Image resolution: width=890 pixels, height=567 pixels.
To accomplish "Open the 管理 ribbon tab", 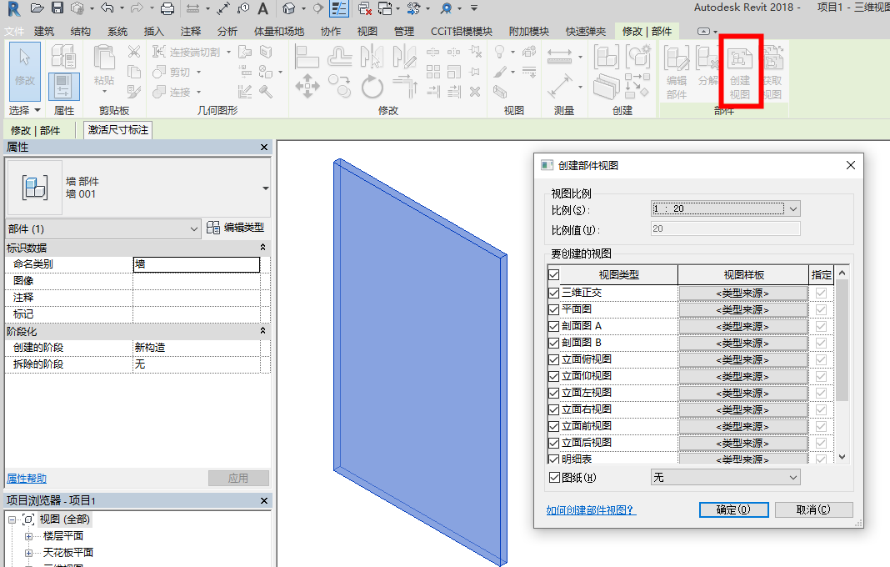I will 403,31.
